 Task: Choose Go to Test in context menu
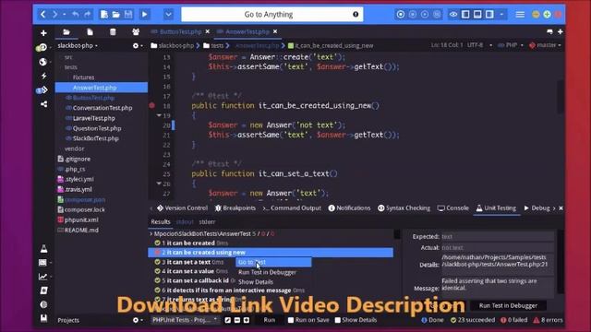pos(273,262)
